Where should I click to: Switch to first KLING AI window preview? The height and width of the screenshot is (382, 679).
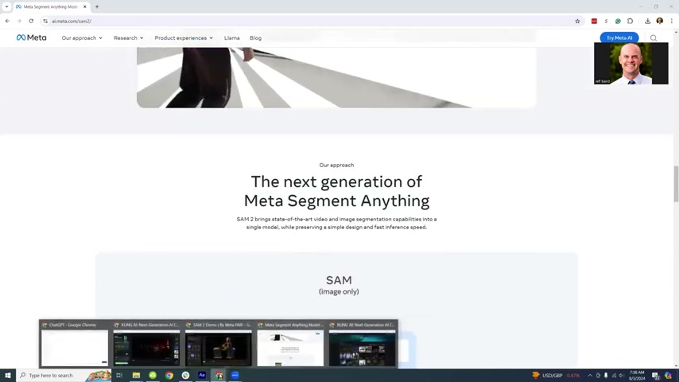146,345
